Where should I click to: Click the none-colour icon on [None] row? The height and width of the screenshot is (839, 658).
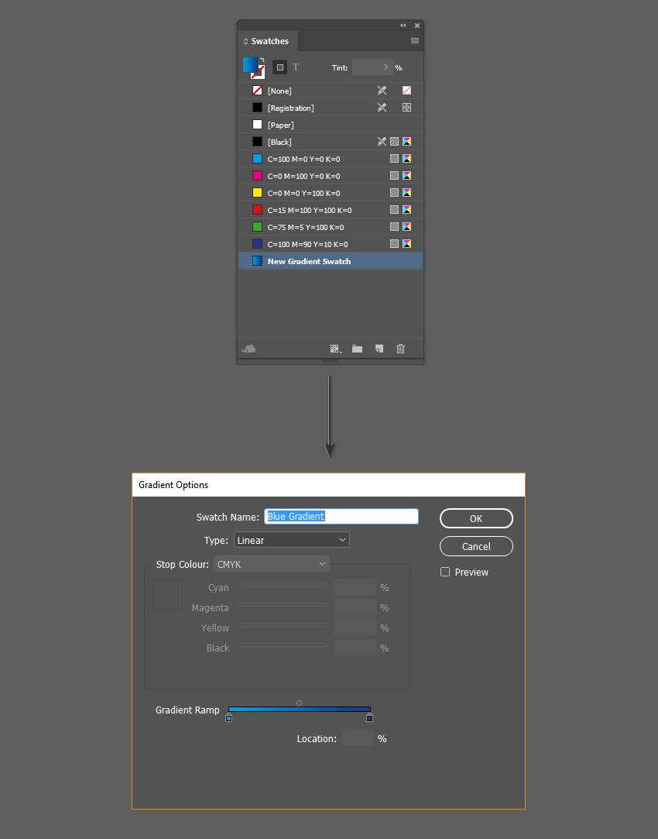(406, 91)
